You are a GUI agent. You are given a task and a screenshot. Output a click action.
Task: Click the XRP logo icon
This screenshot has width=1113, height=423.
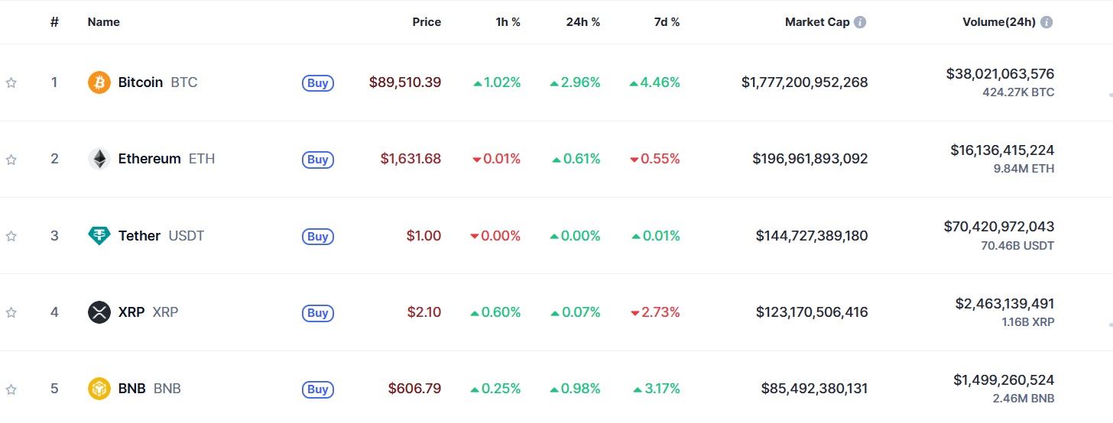pos(99,312)
